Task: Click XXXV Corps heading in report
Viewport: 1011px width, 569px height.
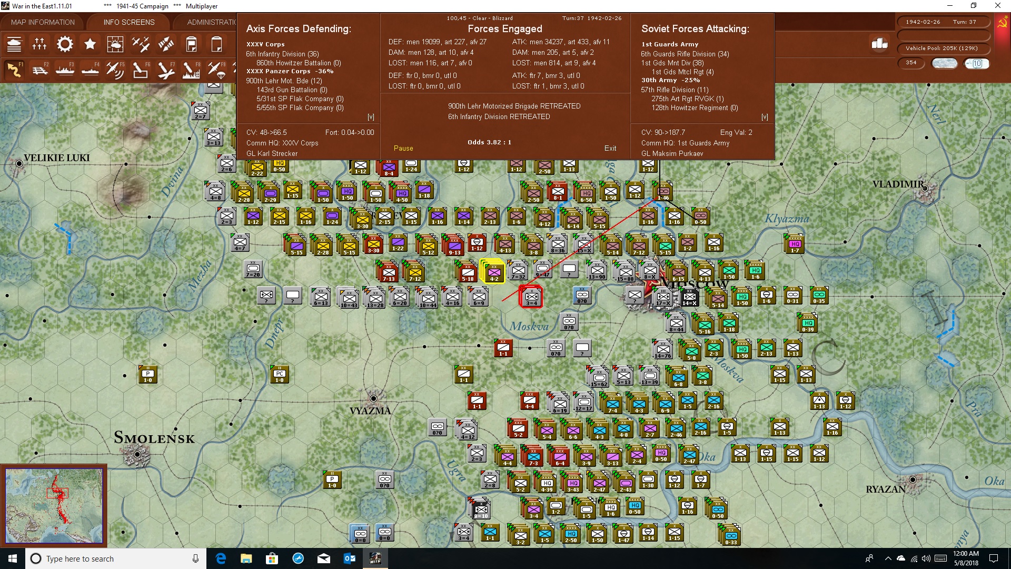Action: (x=265, y=44)
